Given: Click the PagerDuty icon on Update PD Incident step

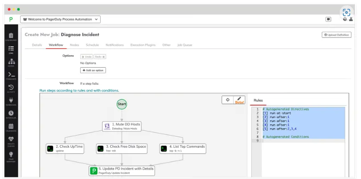Looking at the screenshot, I should click(94, 171).
